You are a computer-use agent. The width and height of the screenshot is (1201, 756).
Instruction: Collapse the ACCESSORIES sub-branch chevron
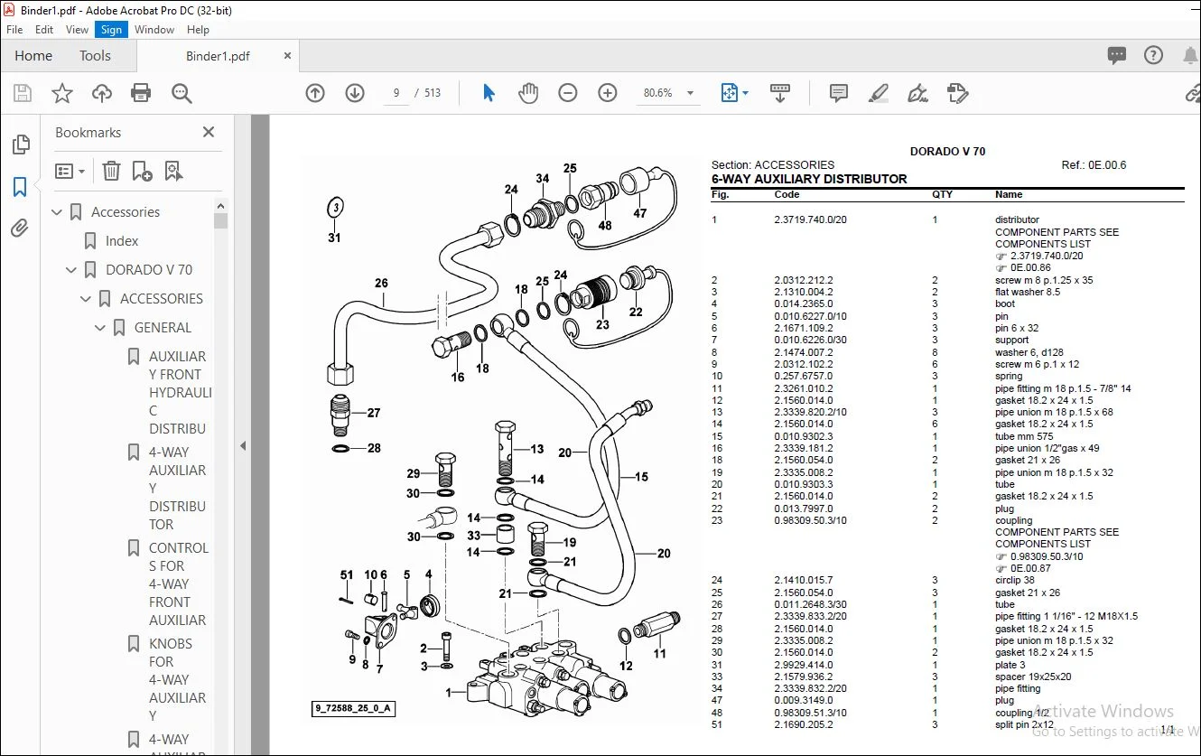point(87,299)
